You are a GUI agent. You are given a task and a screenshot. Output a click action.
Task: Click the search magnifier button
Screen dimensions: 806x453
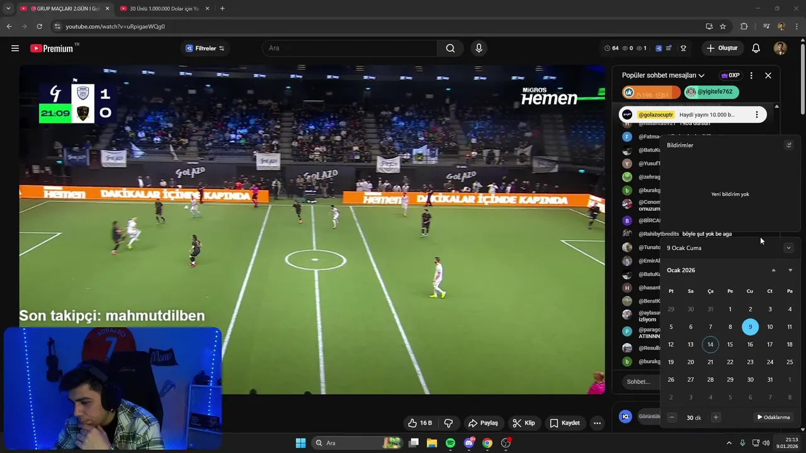pos(450,48)
